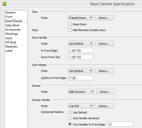Enable the Glass Doors checkbox
The image size is (142, 128).
[x=70, y=24]
